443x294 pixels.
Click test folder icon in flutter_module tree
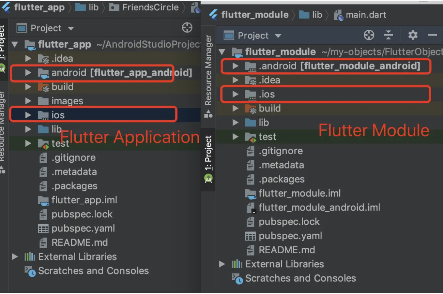click(251, 137)
